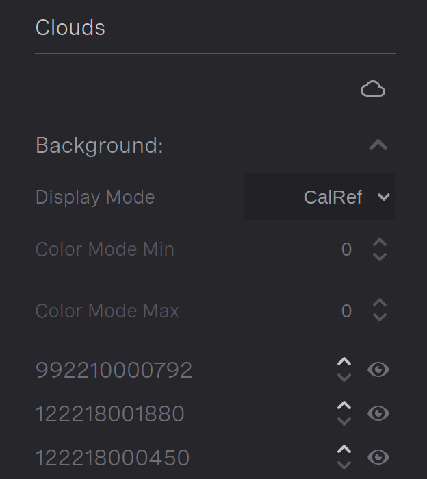
Task: Move cloud 122218000450 up in list
Action: pyautogui.click(x=344, y=449)
